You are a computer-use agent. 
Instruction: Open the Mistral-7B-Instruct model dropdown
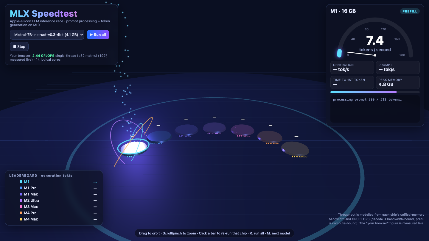[47, 35]
